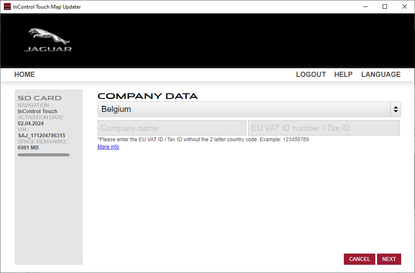Close the InControl Touch Map Updater window

click(404, 6)
